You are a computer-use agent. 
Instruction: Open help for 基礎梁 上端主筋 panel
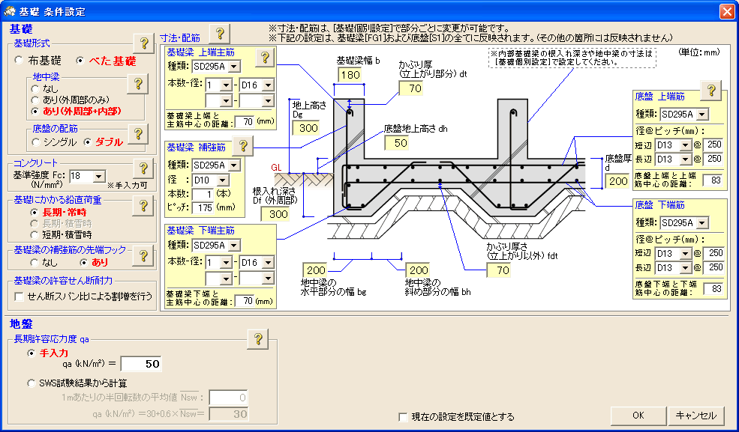(265, 58)
